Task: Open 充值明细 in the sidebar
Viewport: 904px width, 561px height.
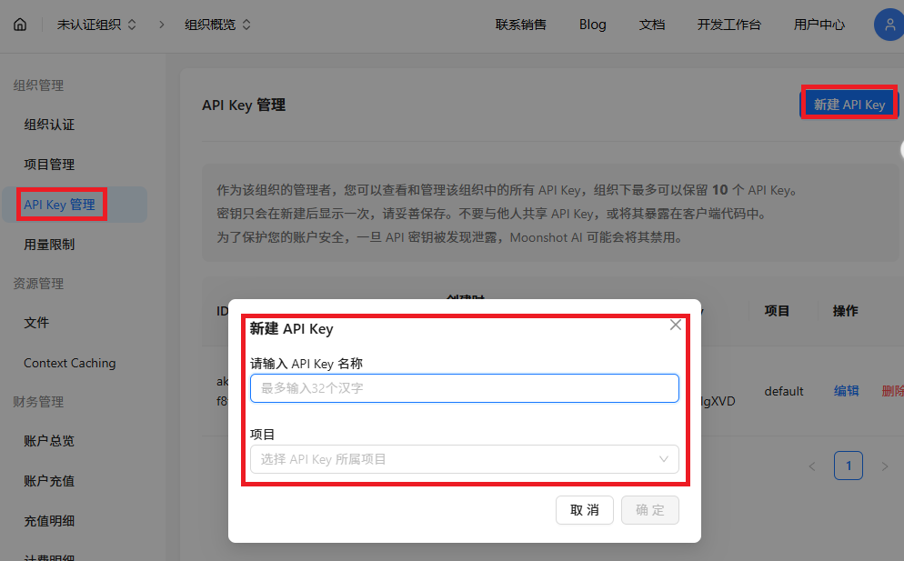Action: [x=49, y=521]
